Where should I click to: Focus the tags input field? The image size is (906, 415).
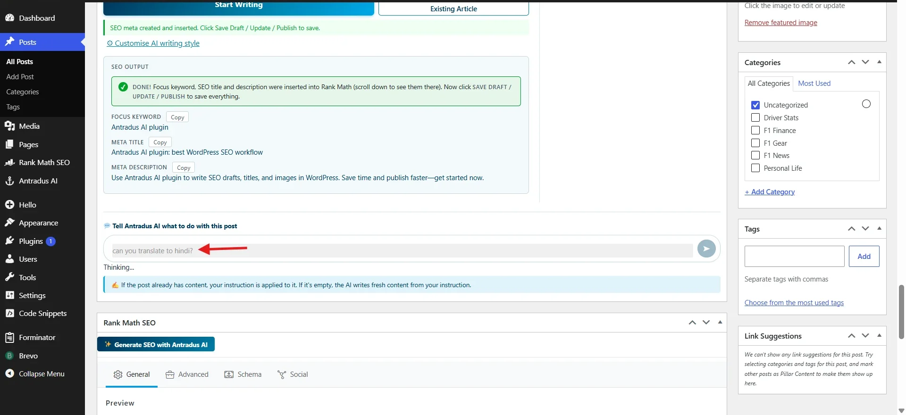(x=795, y=256)
